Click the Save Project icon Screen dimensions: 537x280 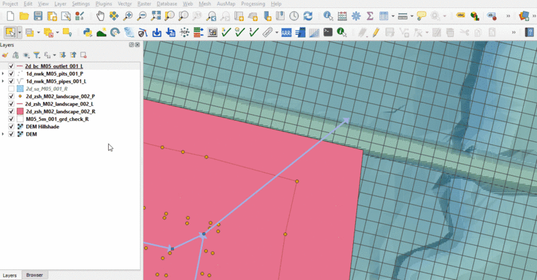38,15
